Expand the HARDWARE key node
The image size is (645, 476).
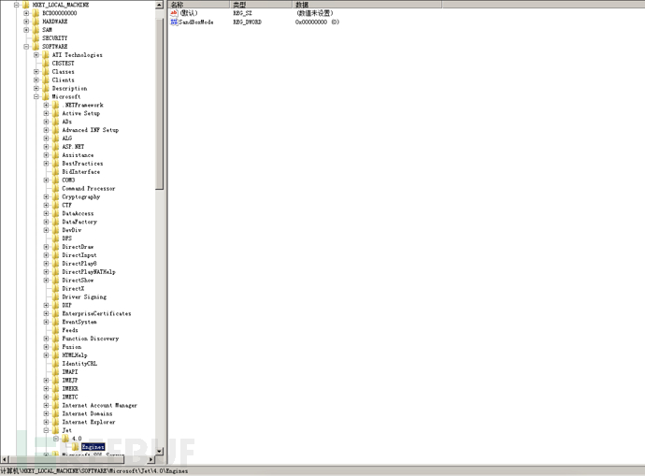pyautogui.click(x=26, y=22)
